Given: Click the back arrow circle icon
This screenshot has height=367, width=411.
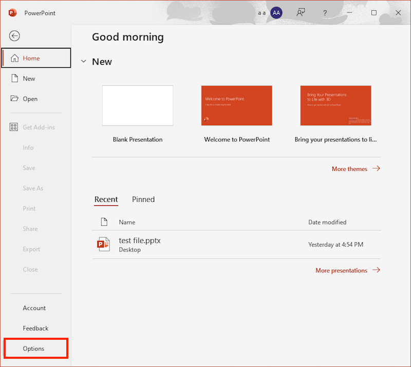Looking at the screenshot, I should tap(14, 36).
